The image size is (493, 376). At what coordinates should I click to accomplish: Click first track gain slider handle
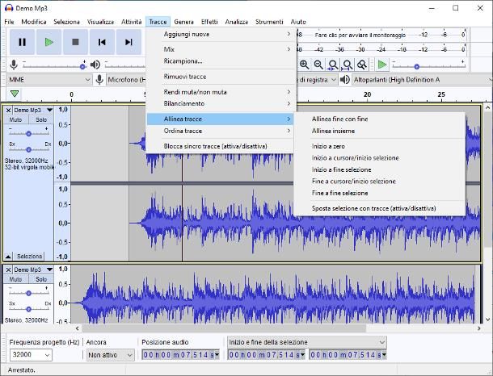click(x=28, y=134)
